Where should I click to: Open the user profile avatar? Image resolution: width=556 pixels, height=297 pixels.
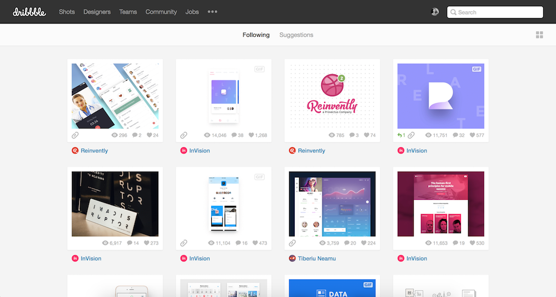point(435,12)
